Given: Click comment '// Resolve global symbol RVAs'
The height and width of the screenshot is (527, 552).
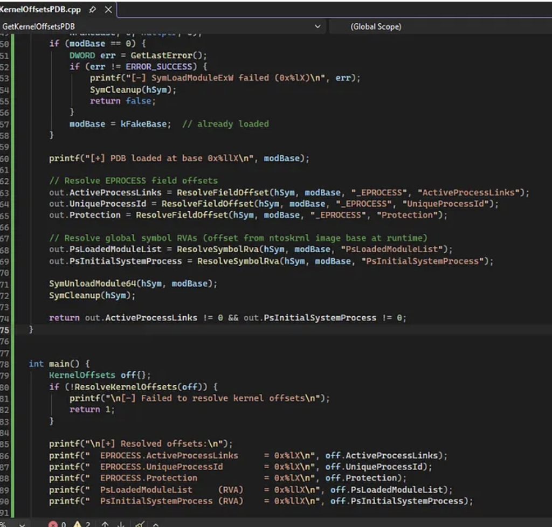Looking at the screenshot, I should [238, 238].
